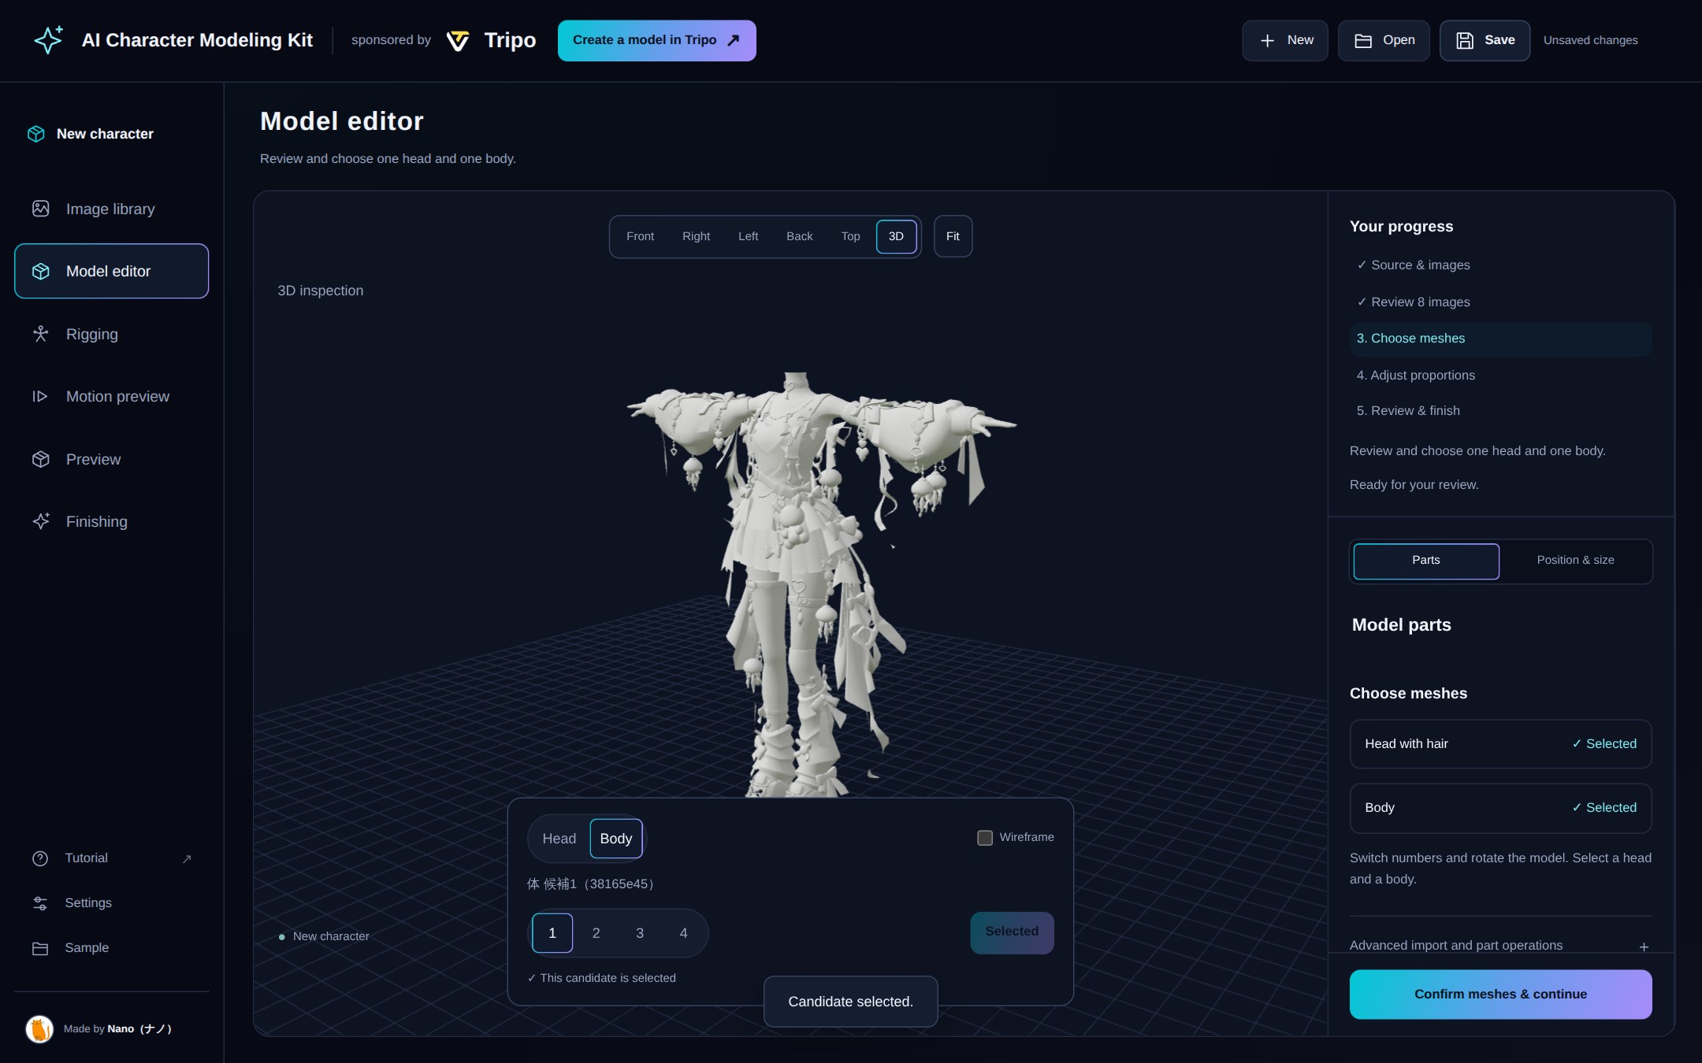Select the 3D view tab
Screen dimensions: 1702x1063
[897, 236]
